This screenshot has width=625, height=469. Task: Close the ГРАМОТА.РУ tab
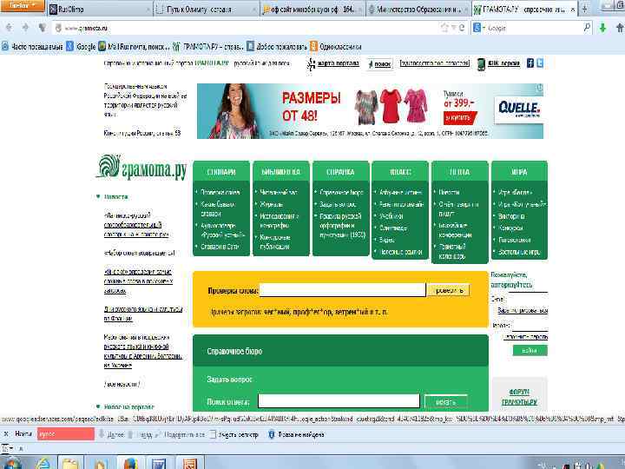coord(573,10)
